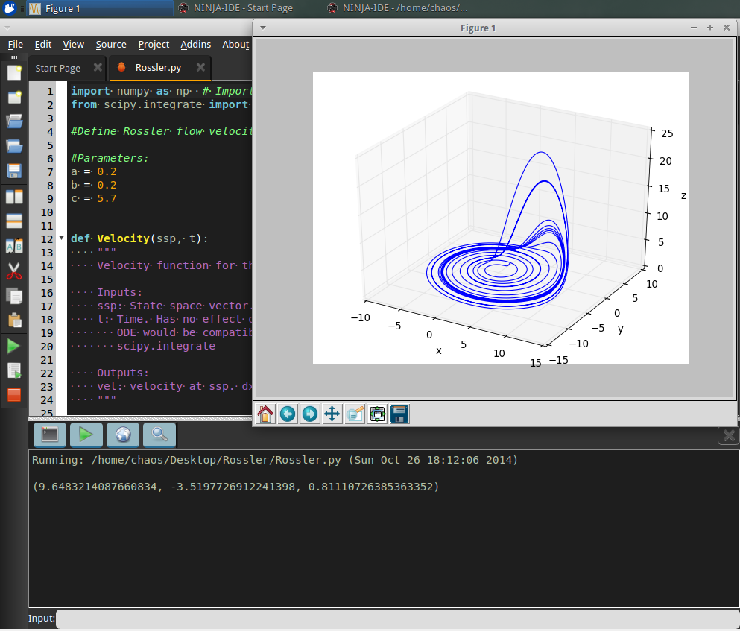This screenshot has height=632, width=740.
Task: Run the current file icon
Action: click(14, 371)
